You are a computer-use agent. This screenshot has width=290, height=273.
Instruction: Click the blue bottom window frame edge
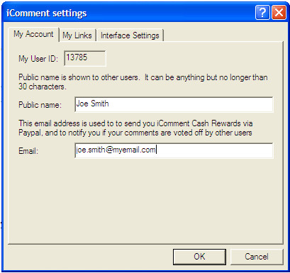click(145, 272)
